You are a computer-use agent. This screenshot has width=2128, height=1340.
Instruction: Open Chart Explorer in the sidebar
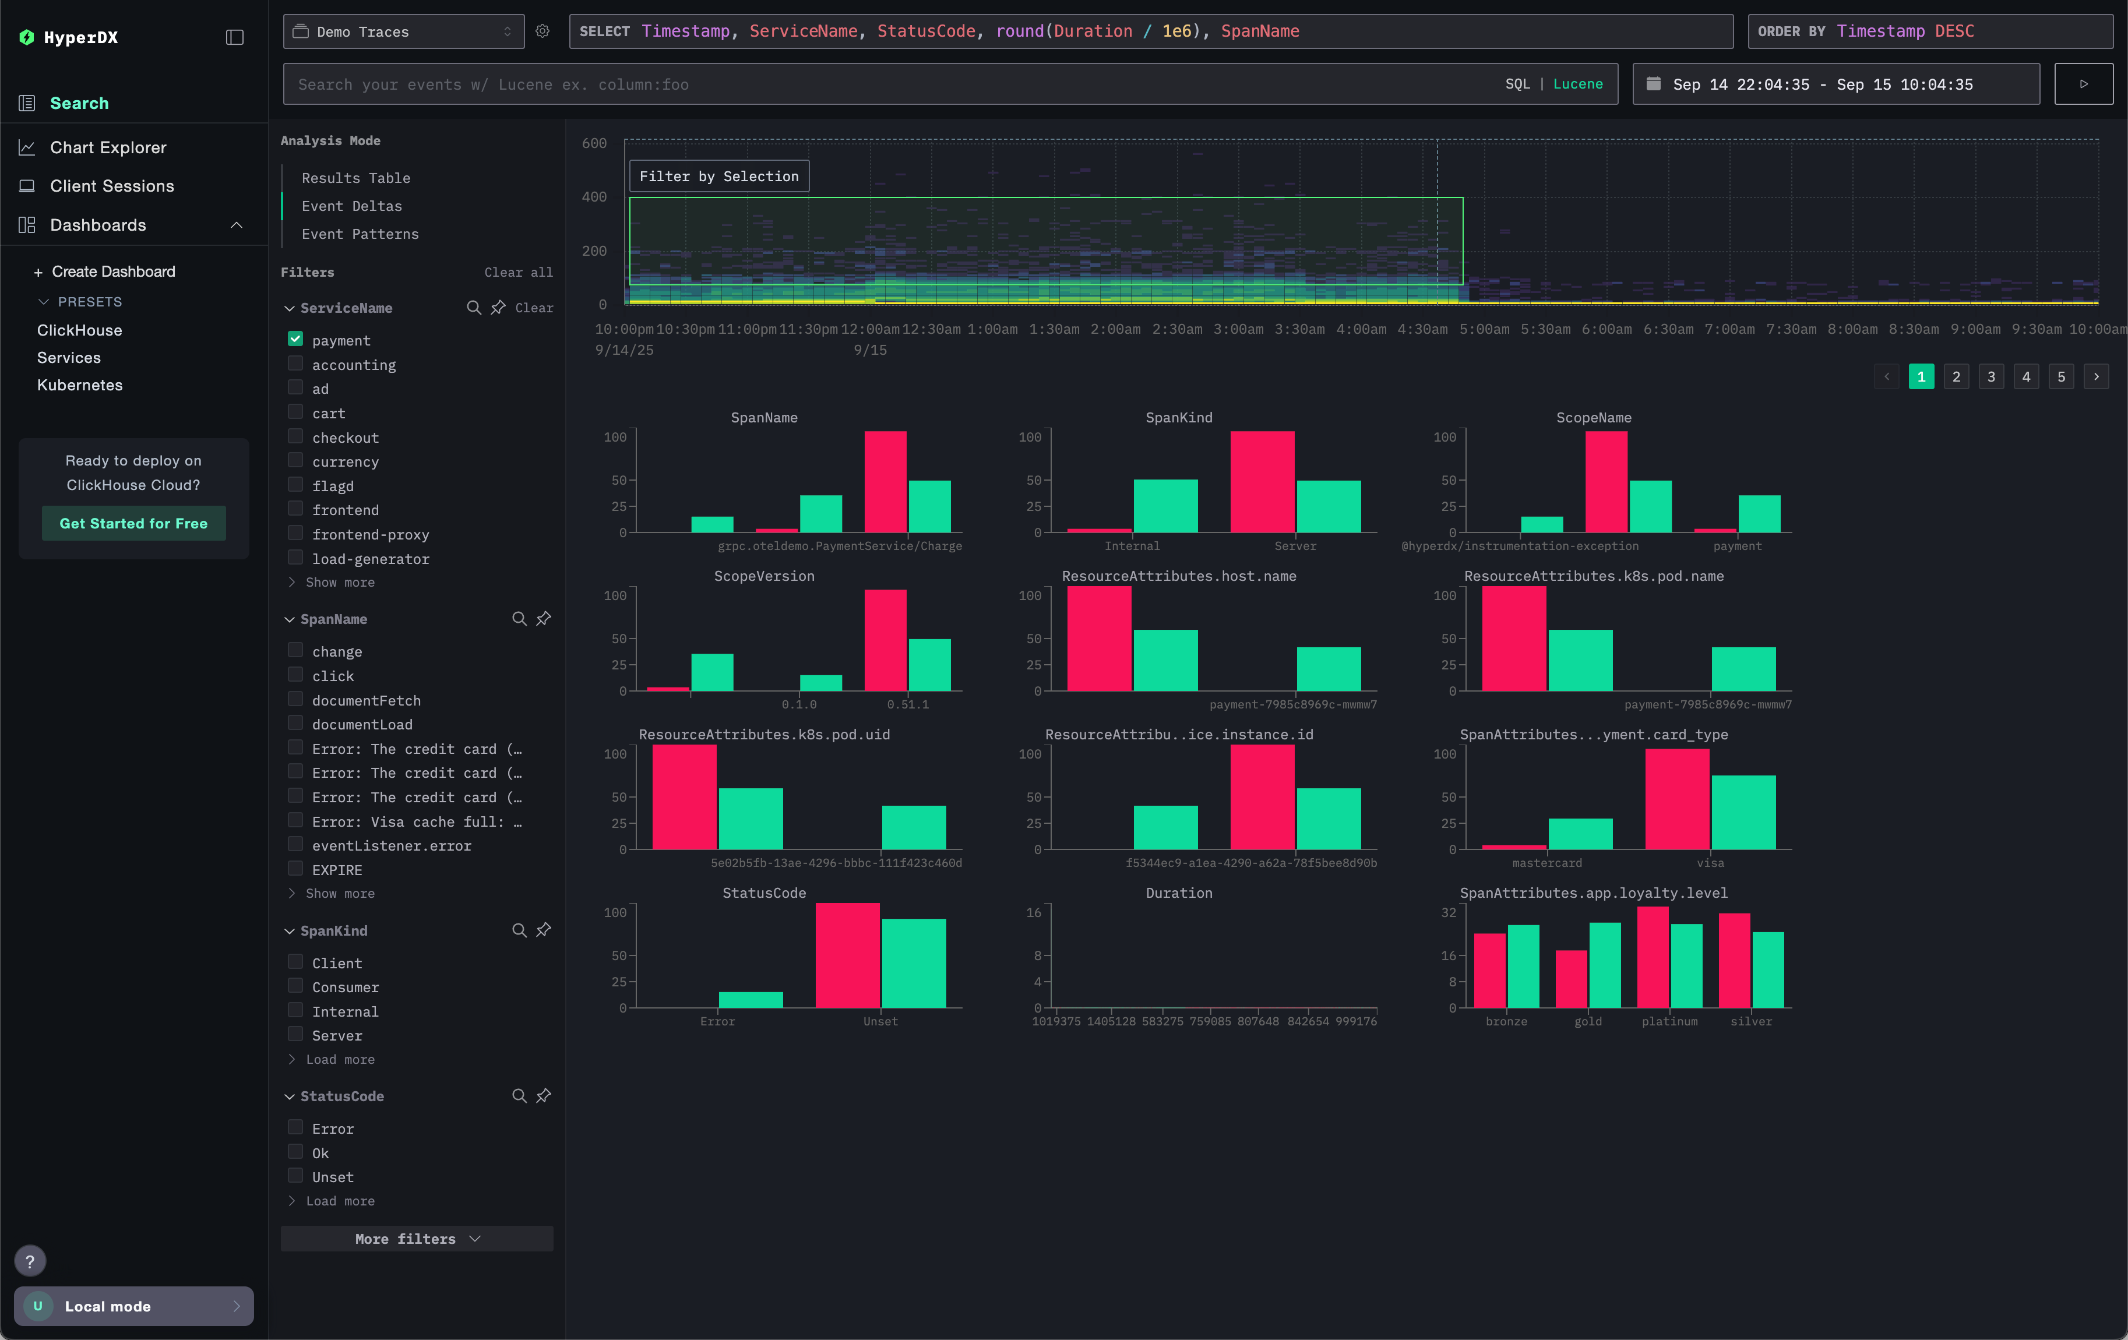click(x=108, y=147)
